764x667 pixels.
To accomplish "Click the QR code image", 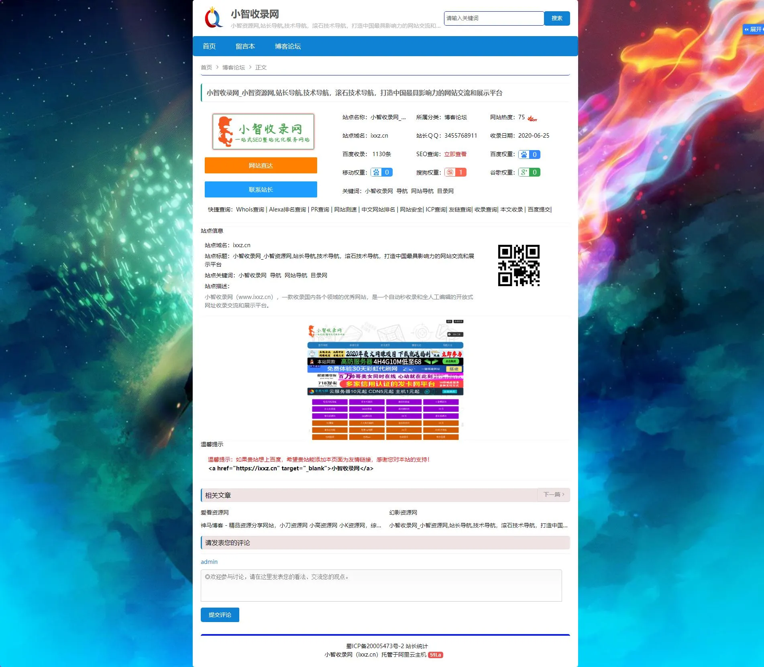I will click(518, 265).
